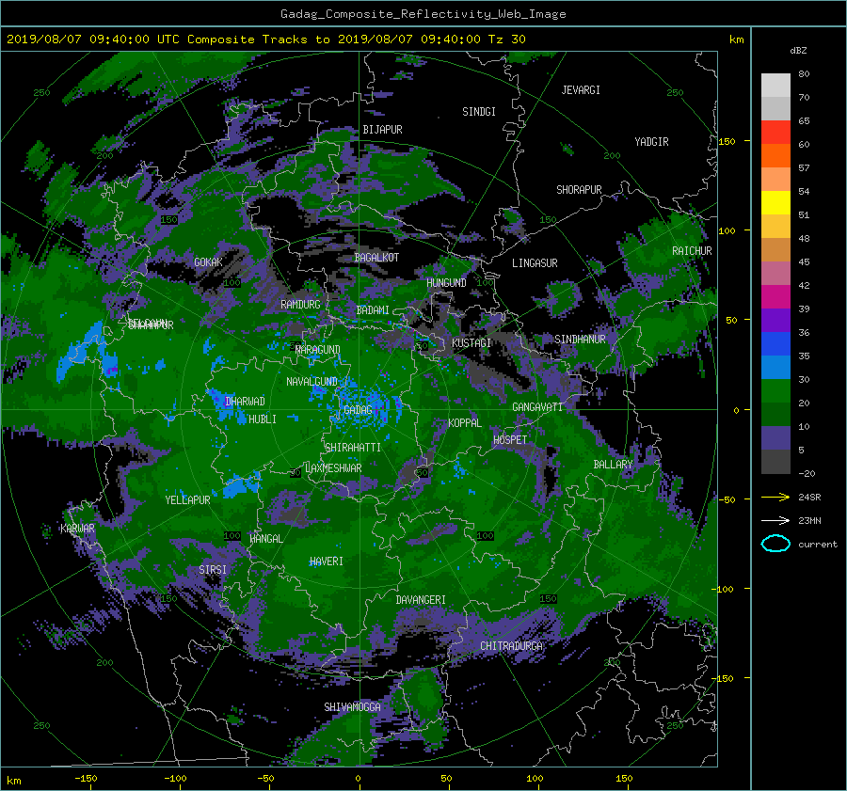Click the cyan 'current' ellipse legend icon
Viewport: 847px width, 791px height.
(x=775, y=544)
